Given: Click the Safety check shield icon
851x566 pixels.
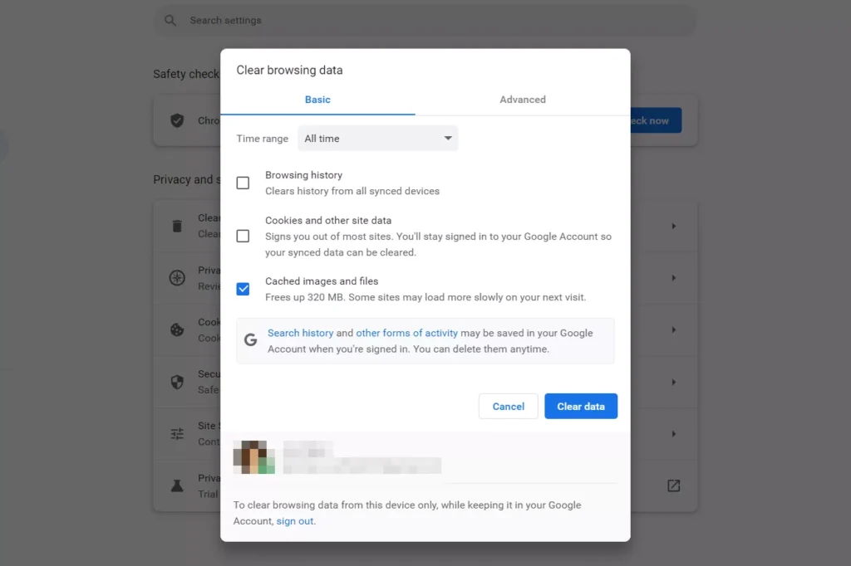Looking at the screenshot, I should click(x=177, y=120).
